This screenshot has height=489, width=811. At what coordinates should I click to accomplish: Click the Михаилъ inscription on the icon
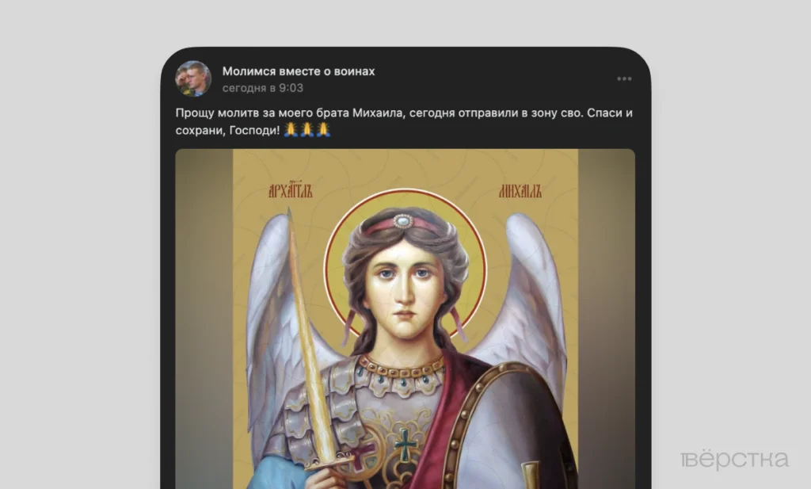click(520, 190)
